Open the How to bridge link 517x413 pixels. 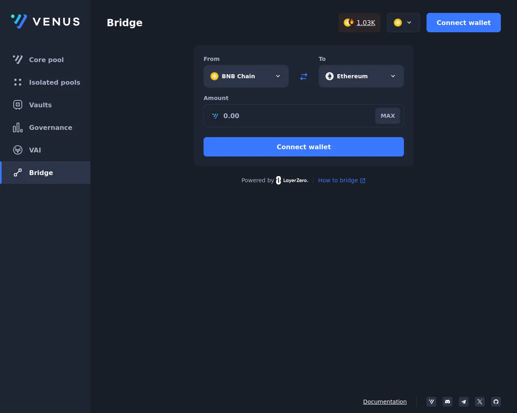pyautogui.click(x=342, y=180)
